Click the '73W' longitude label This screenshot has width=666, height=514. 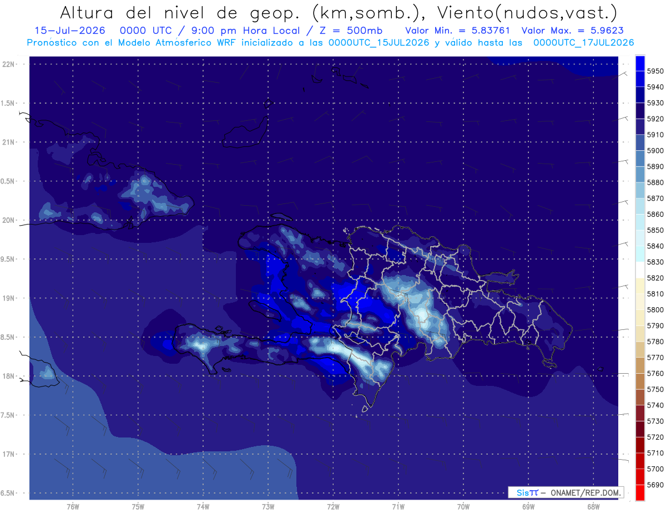(x=268, y=506)
